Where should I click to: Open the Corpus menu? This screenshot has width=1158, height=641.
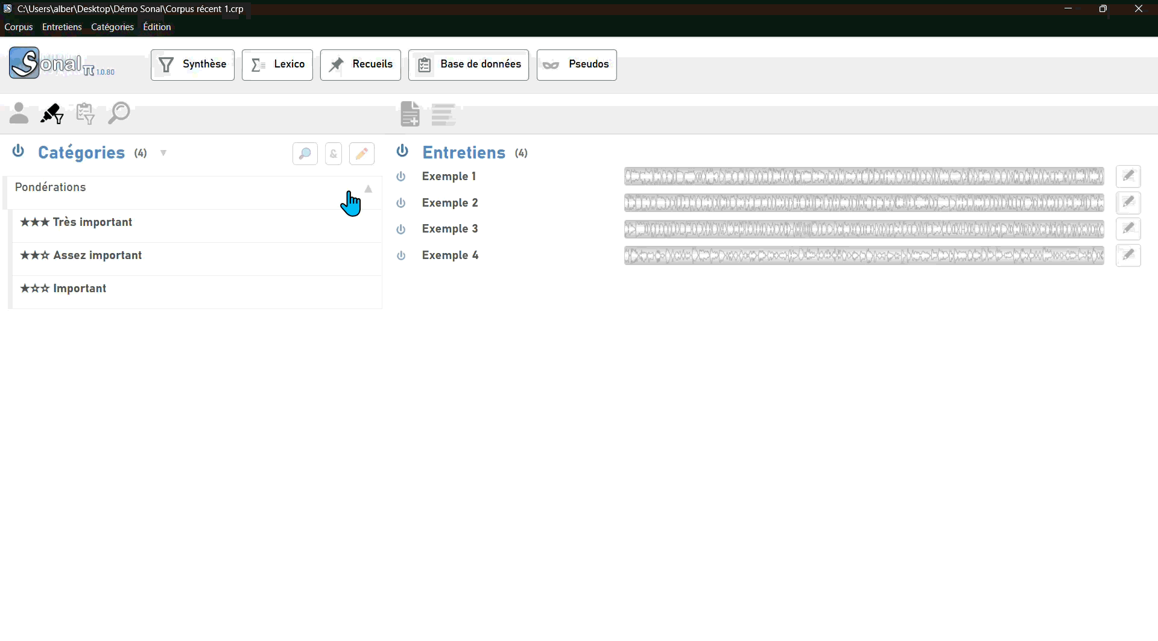pos(19,27)
